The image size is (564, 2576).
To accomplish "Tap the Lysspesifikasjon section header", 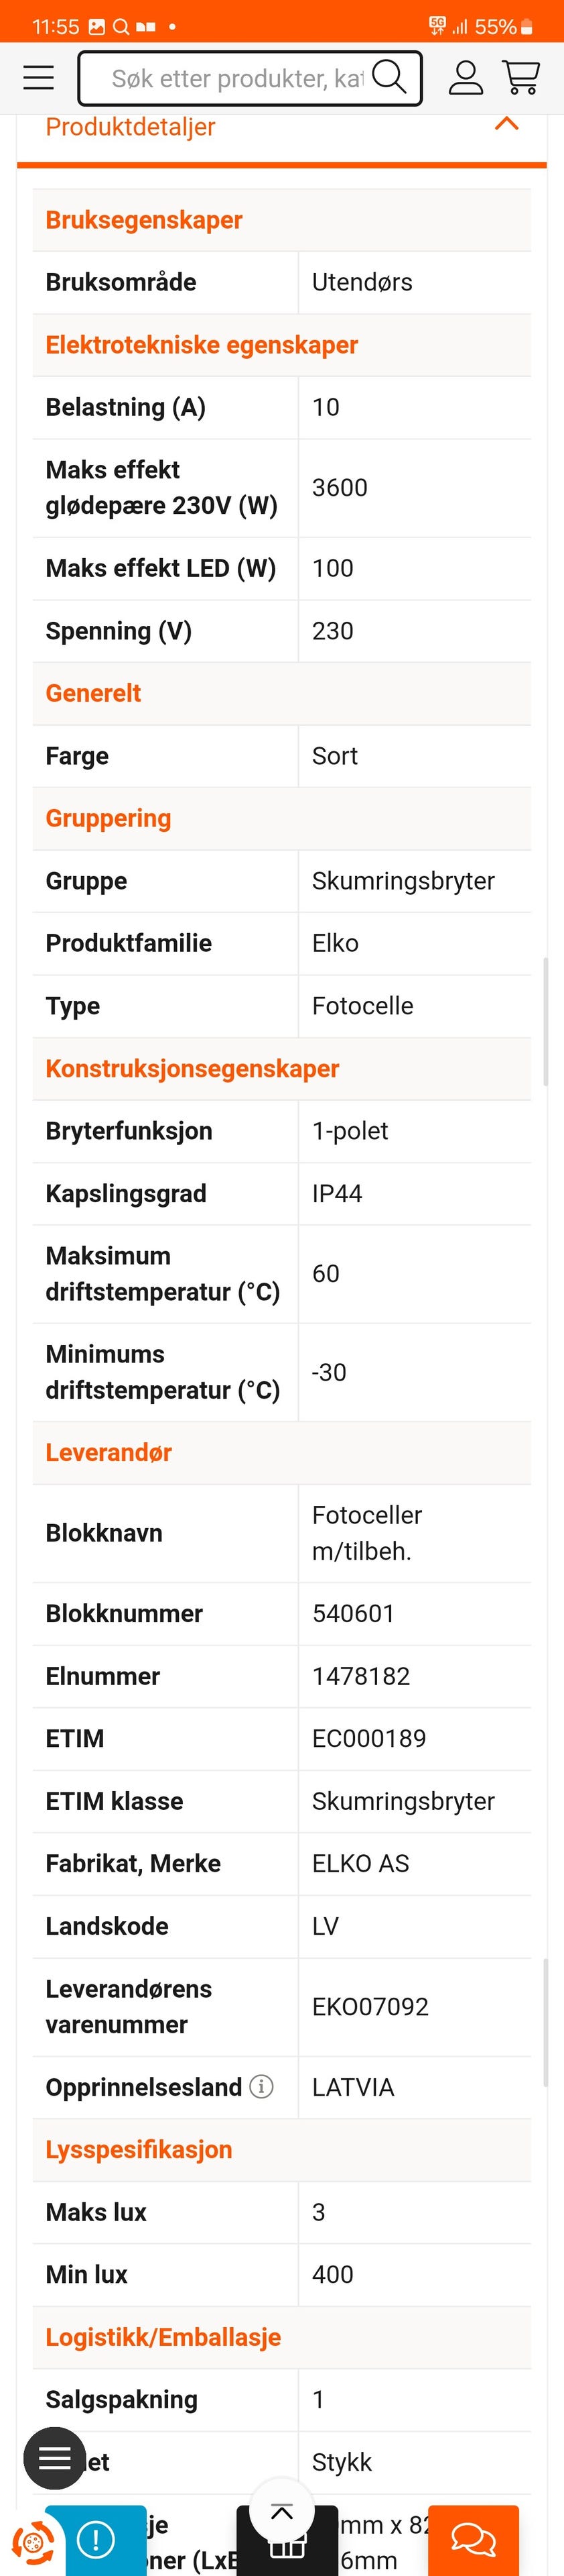I will (x=139, y=2149).
